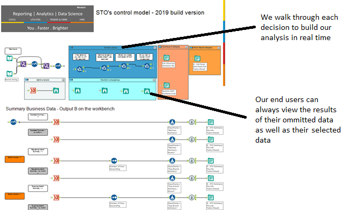Image resolution: width=350 pixels, height=210 pixels.
Task: Open the Browse tool in Quick analysis
Action: pyautogui.click(x=56, y=90)
